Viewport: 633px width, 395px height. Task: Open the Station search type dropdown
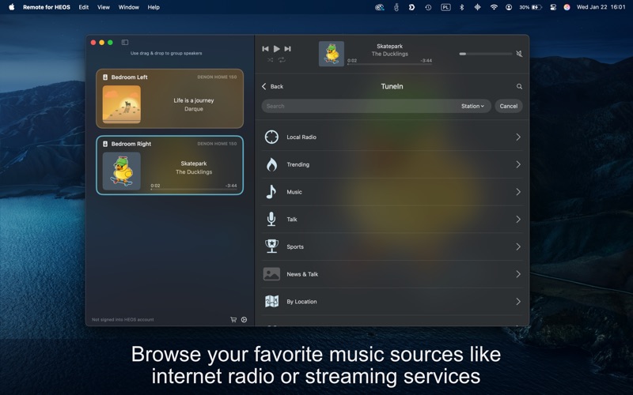tap(472, 106)
